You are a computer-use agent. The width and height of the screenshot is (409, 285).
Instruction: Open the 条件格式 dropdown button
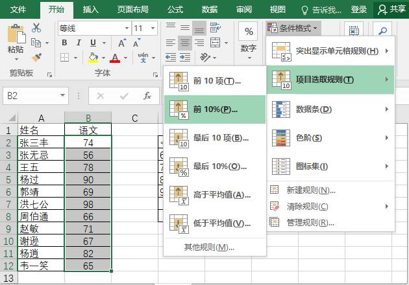pyautogui.click(x=293, y=28)
